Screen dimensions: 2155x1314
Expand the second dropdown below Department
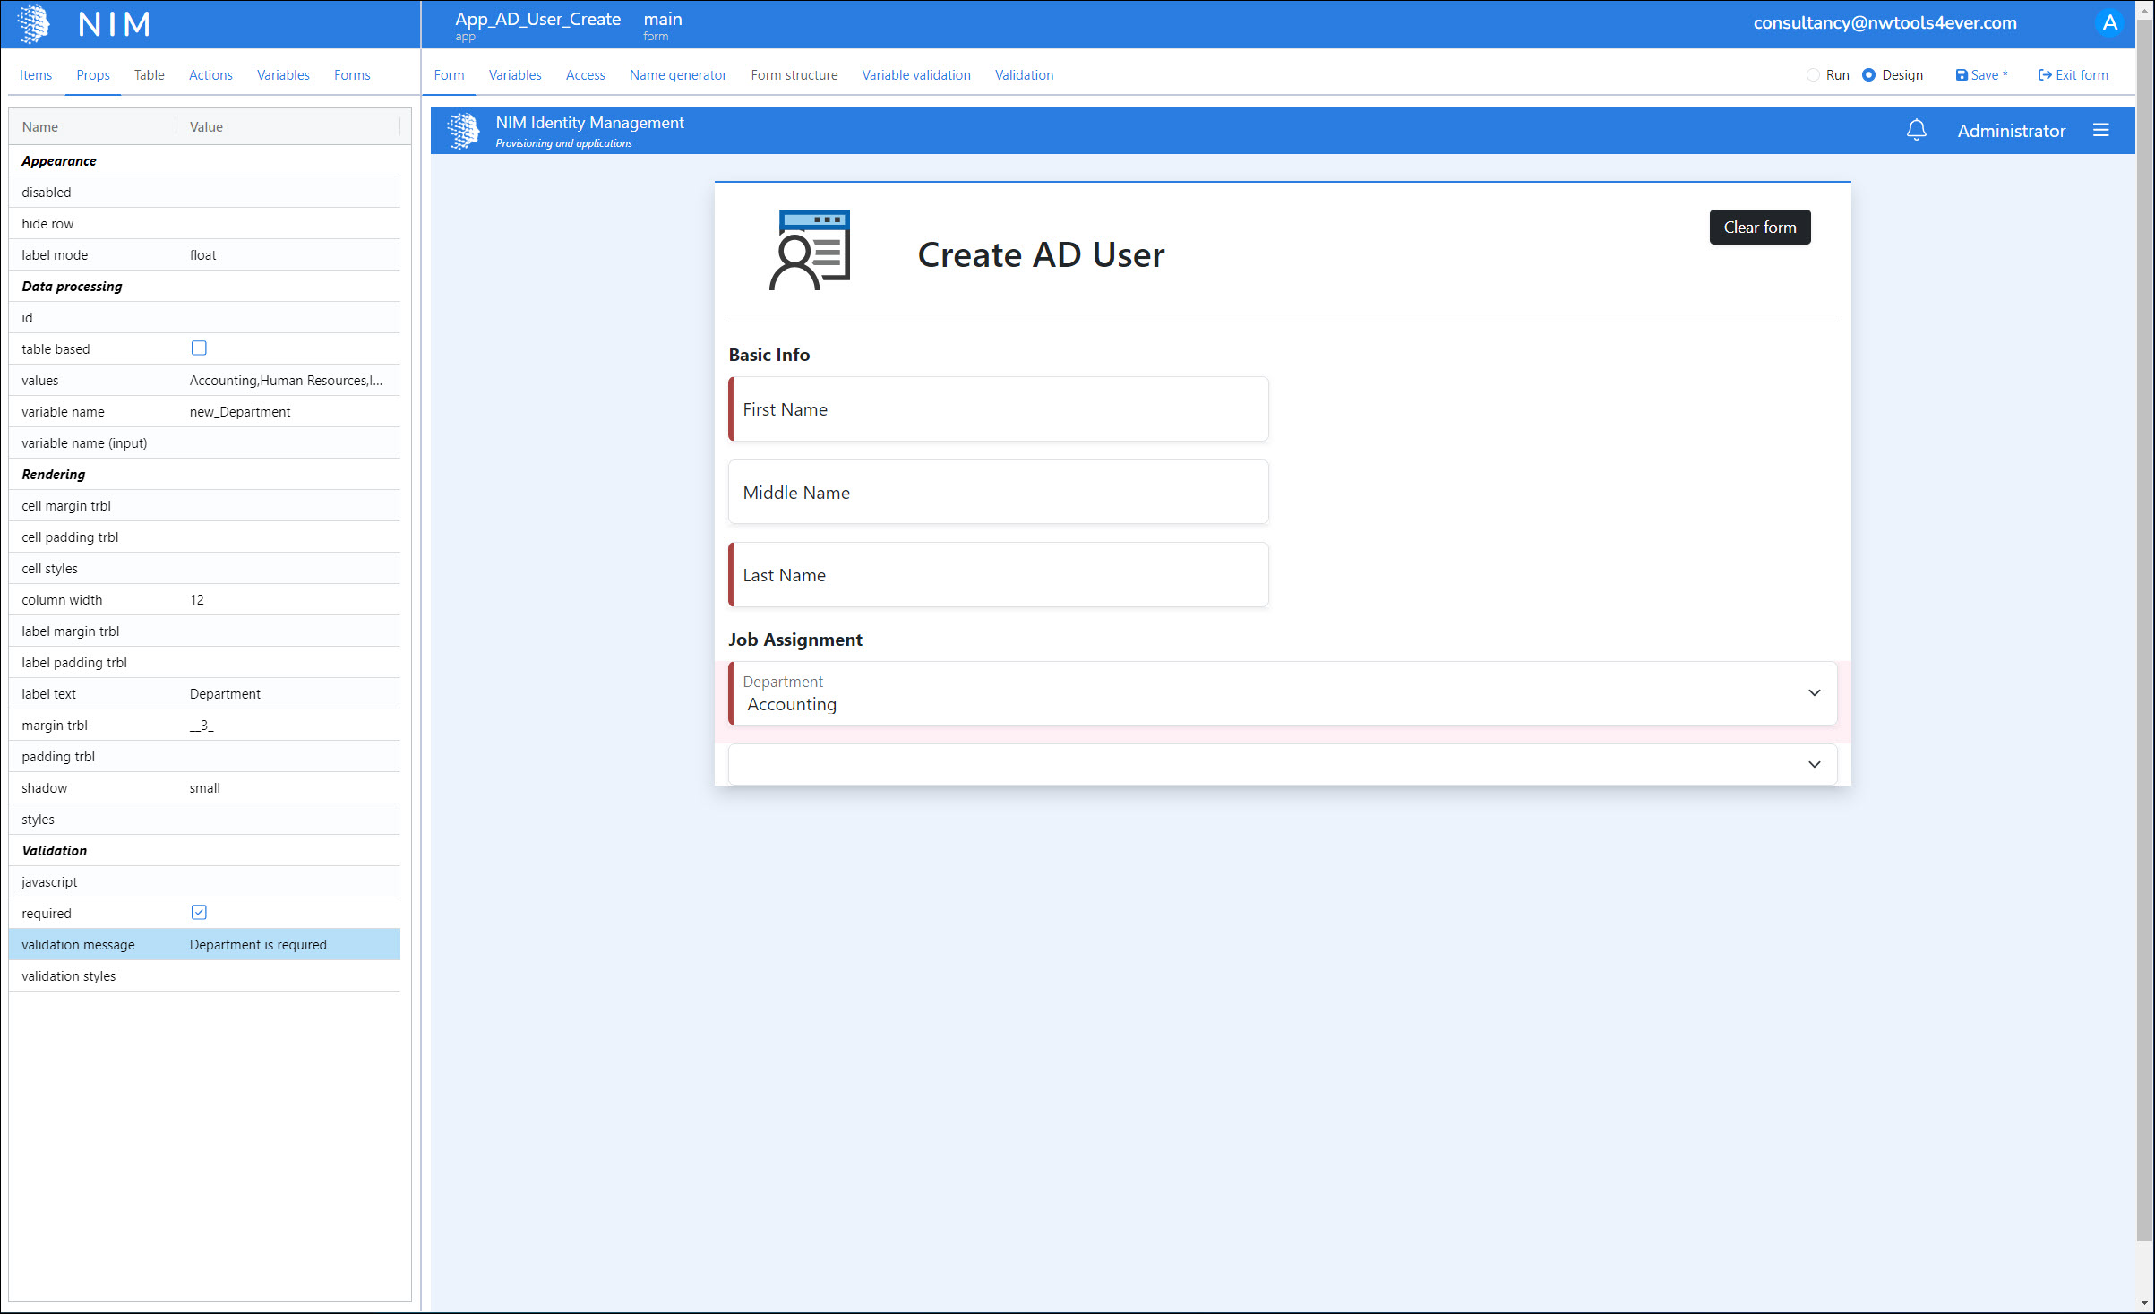[1815, 763]
